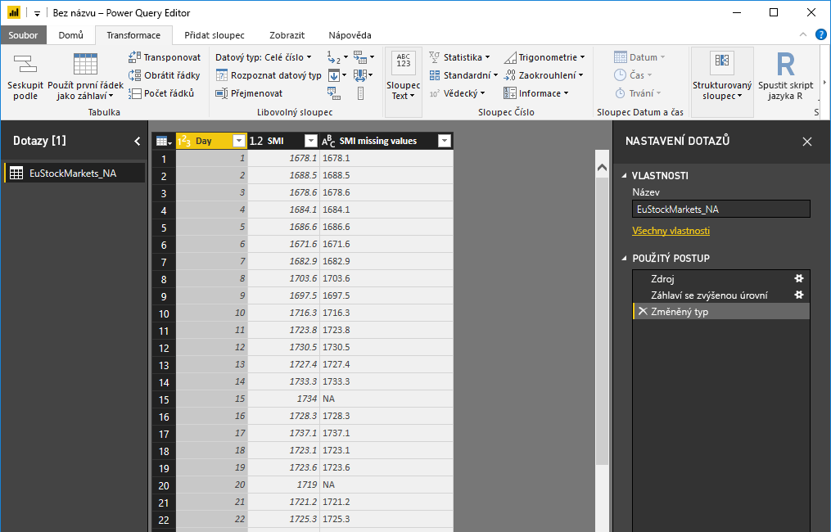Viewport: 831px width, 532px height.
Task: Click the Všechny vlastnosti link
Action: click(x=670, y=230)
